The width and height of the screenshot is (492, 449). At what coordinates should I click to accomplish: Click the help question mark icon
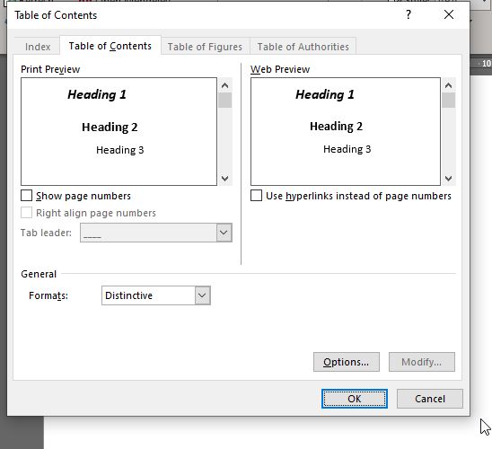click(x=409, y=14)
